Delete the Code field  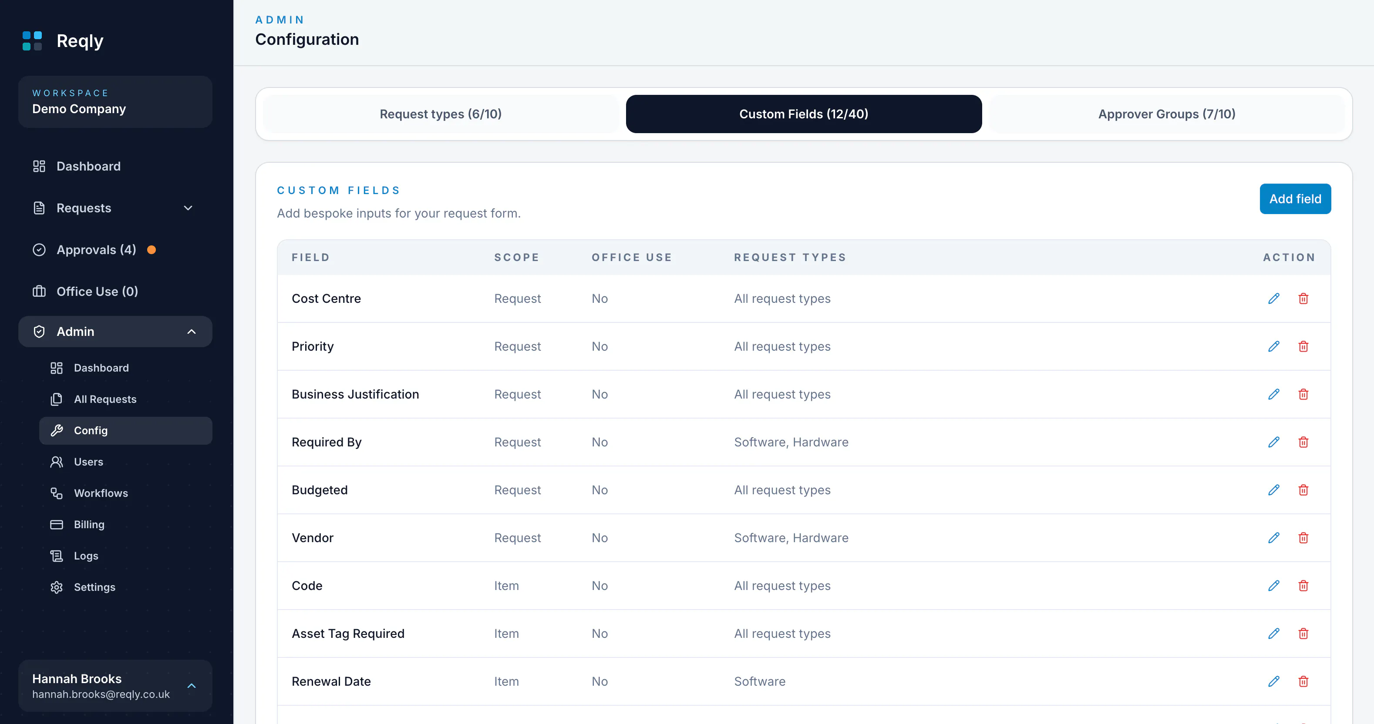pos(1303,586)
